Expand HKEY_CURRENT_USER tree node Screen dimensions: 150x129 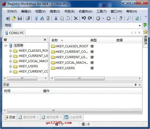point(10,56)
